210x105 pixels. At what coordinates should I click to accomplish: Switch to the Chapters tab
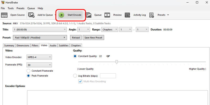[76, 46]
